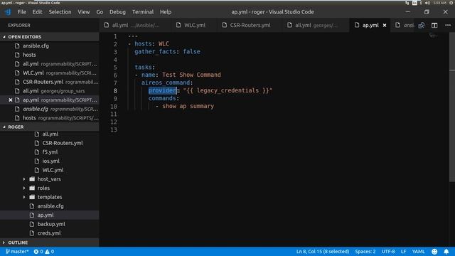
Task: Open the Help menu
Action: point(166,12)
